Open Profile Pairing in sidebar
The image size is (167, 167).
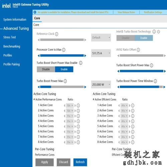pos(11,64)
